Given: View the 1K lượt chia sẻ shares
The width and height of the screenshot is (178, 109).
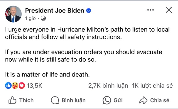Looking at the screenshot, I should [x=152, y=86].
